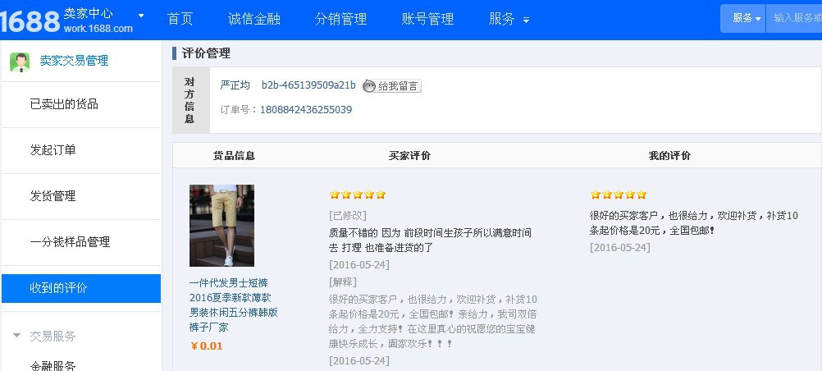Open the 服务 dropdown in navigation bar
Screen dimensions: 822x371
click(509, 20)
